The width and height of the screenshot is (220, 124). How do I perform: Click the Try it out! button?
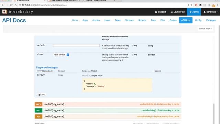coord(41,94)
